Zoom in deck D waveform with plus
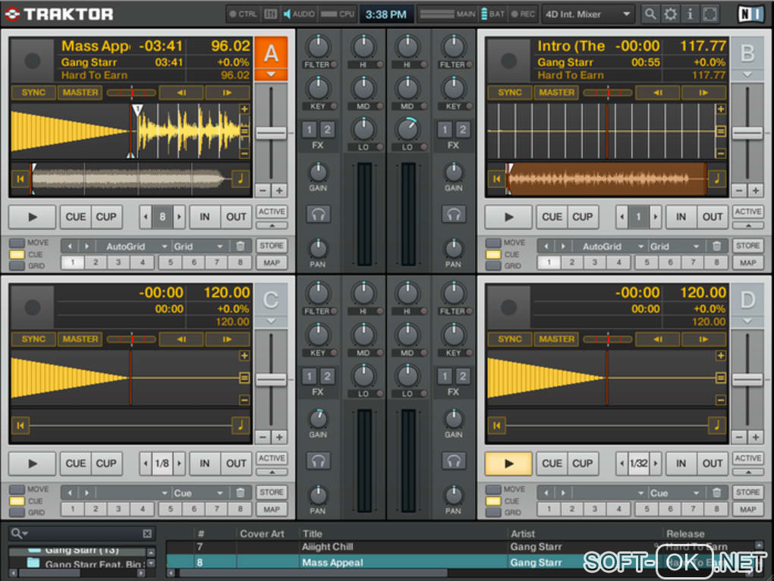 (x=721, y=356)
